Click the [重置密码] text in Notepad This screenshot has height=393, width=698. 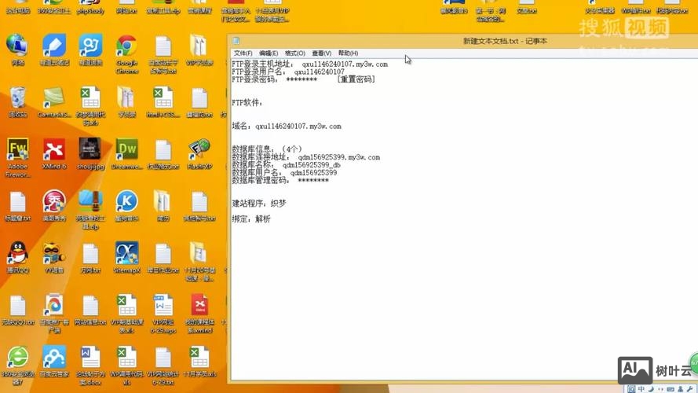(356, 79)
